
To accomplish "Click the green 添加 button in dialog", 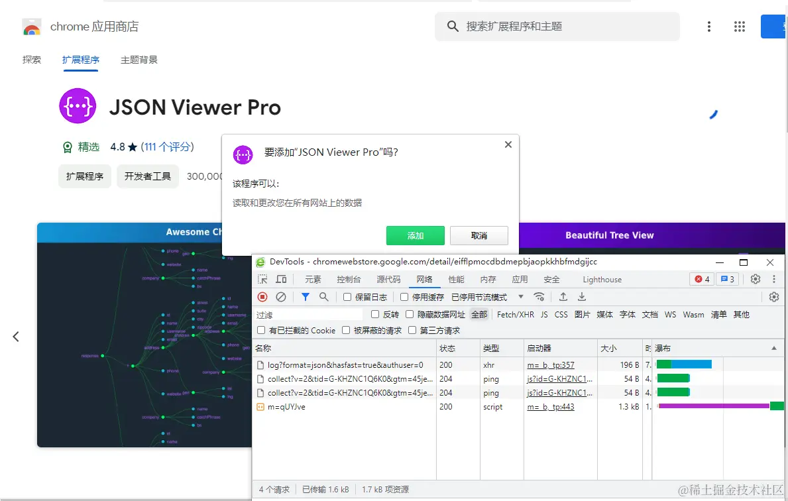I will click(x=415, y=236).
